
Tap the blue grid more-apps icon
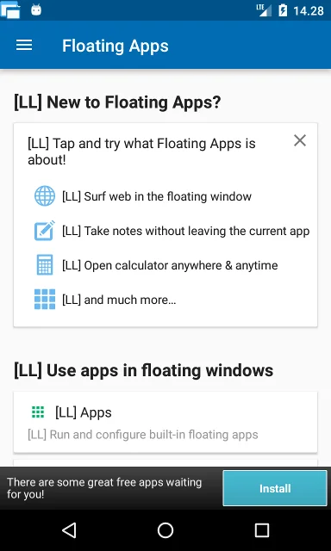click(x=45, y=300)
